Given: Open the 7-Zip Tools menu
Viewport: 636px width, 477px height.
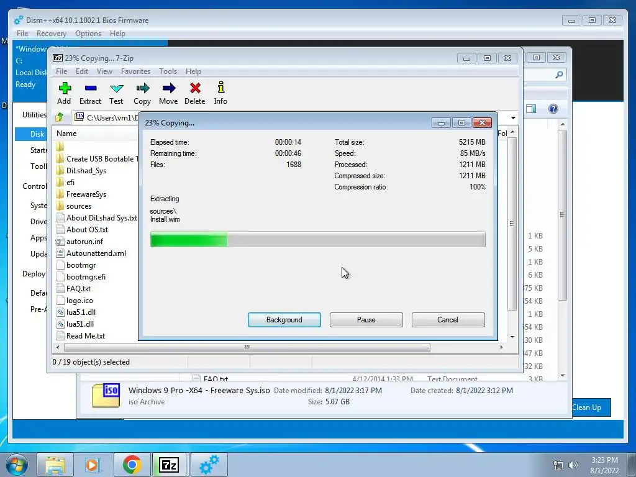Looking at the screenshot, I should click(x=168, y=71).
